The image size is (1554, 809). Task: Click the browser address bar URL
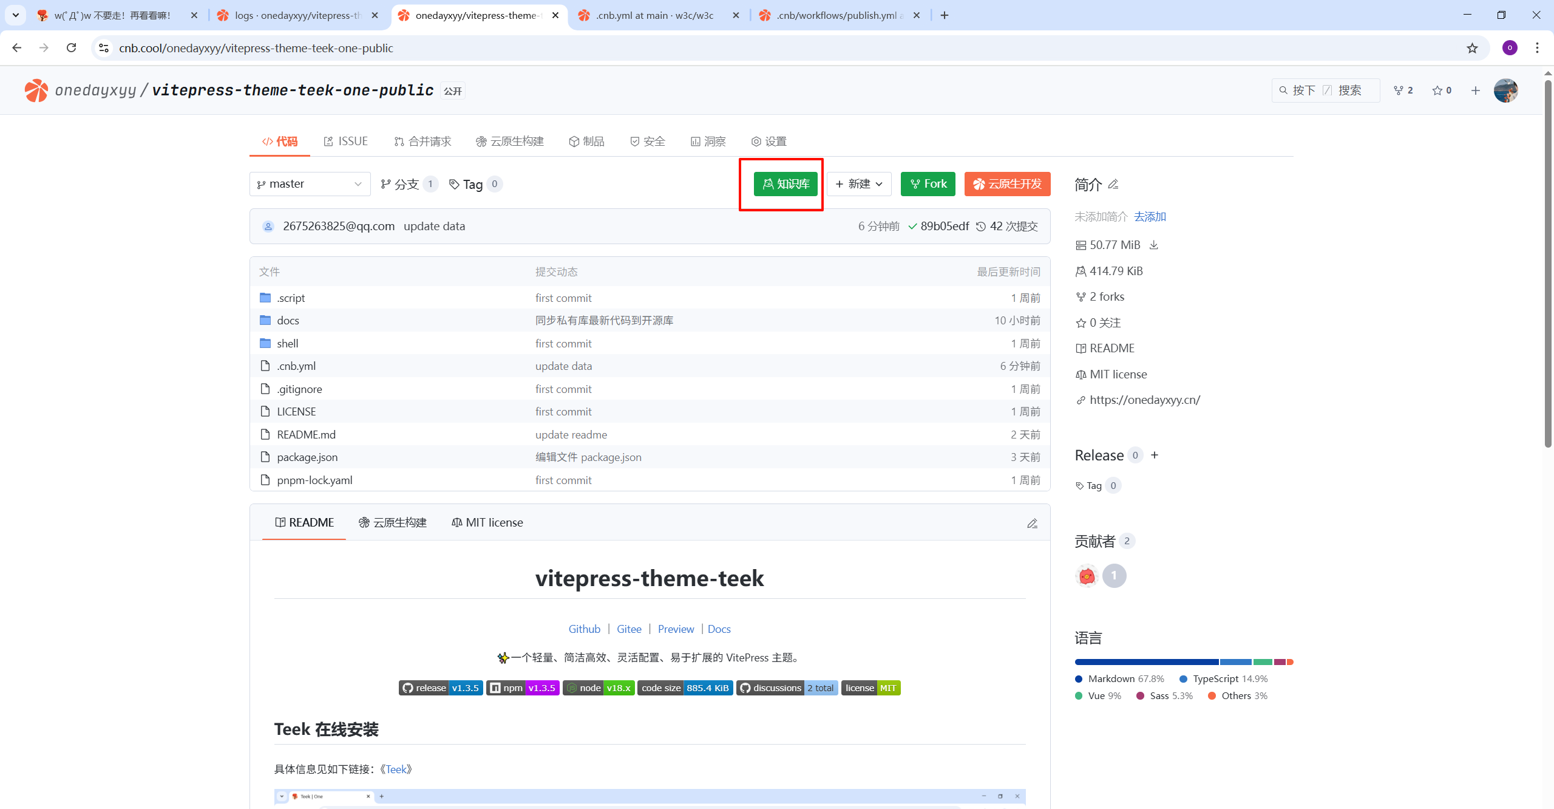[x=256, y=48]
